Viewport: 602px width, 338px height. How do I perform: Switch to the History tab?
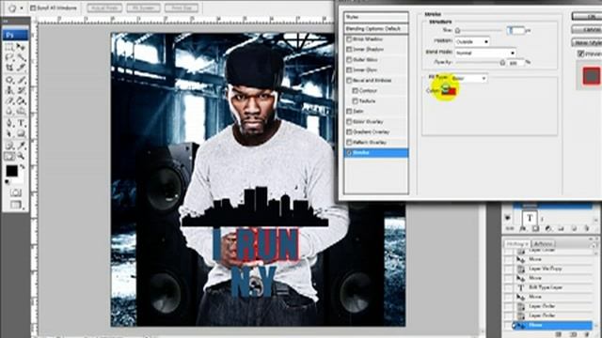coord(516,244)
